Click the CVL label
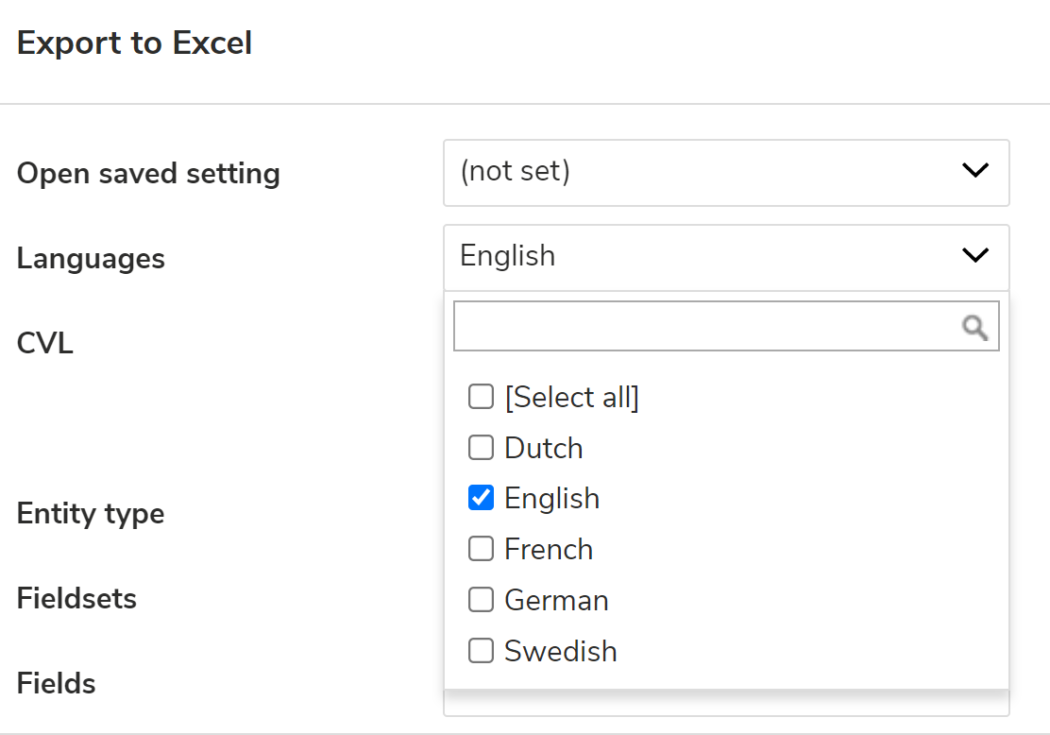Viewport: 1050px width, 735px height. [x=45, y=343]
